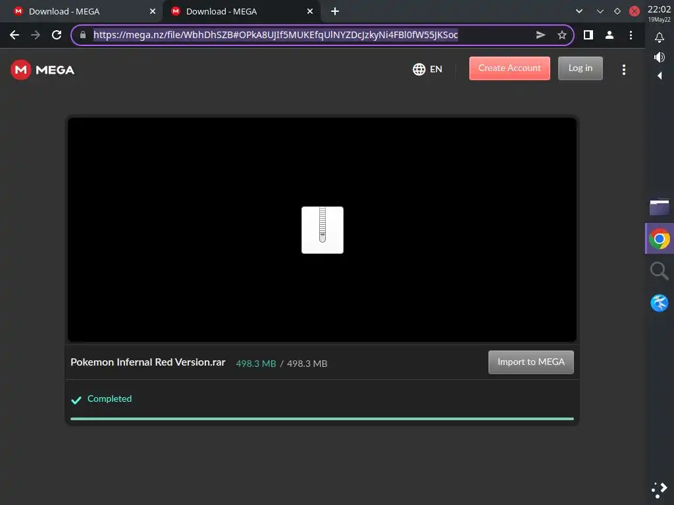
Task: Click the Import to MEGA button
Action: [x=531, y=362]
